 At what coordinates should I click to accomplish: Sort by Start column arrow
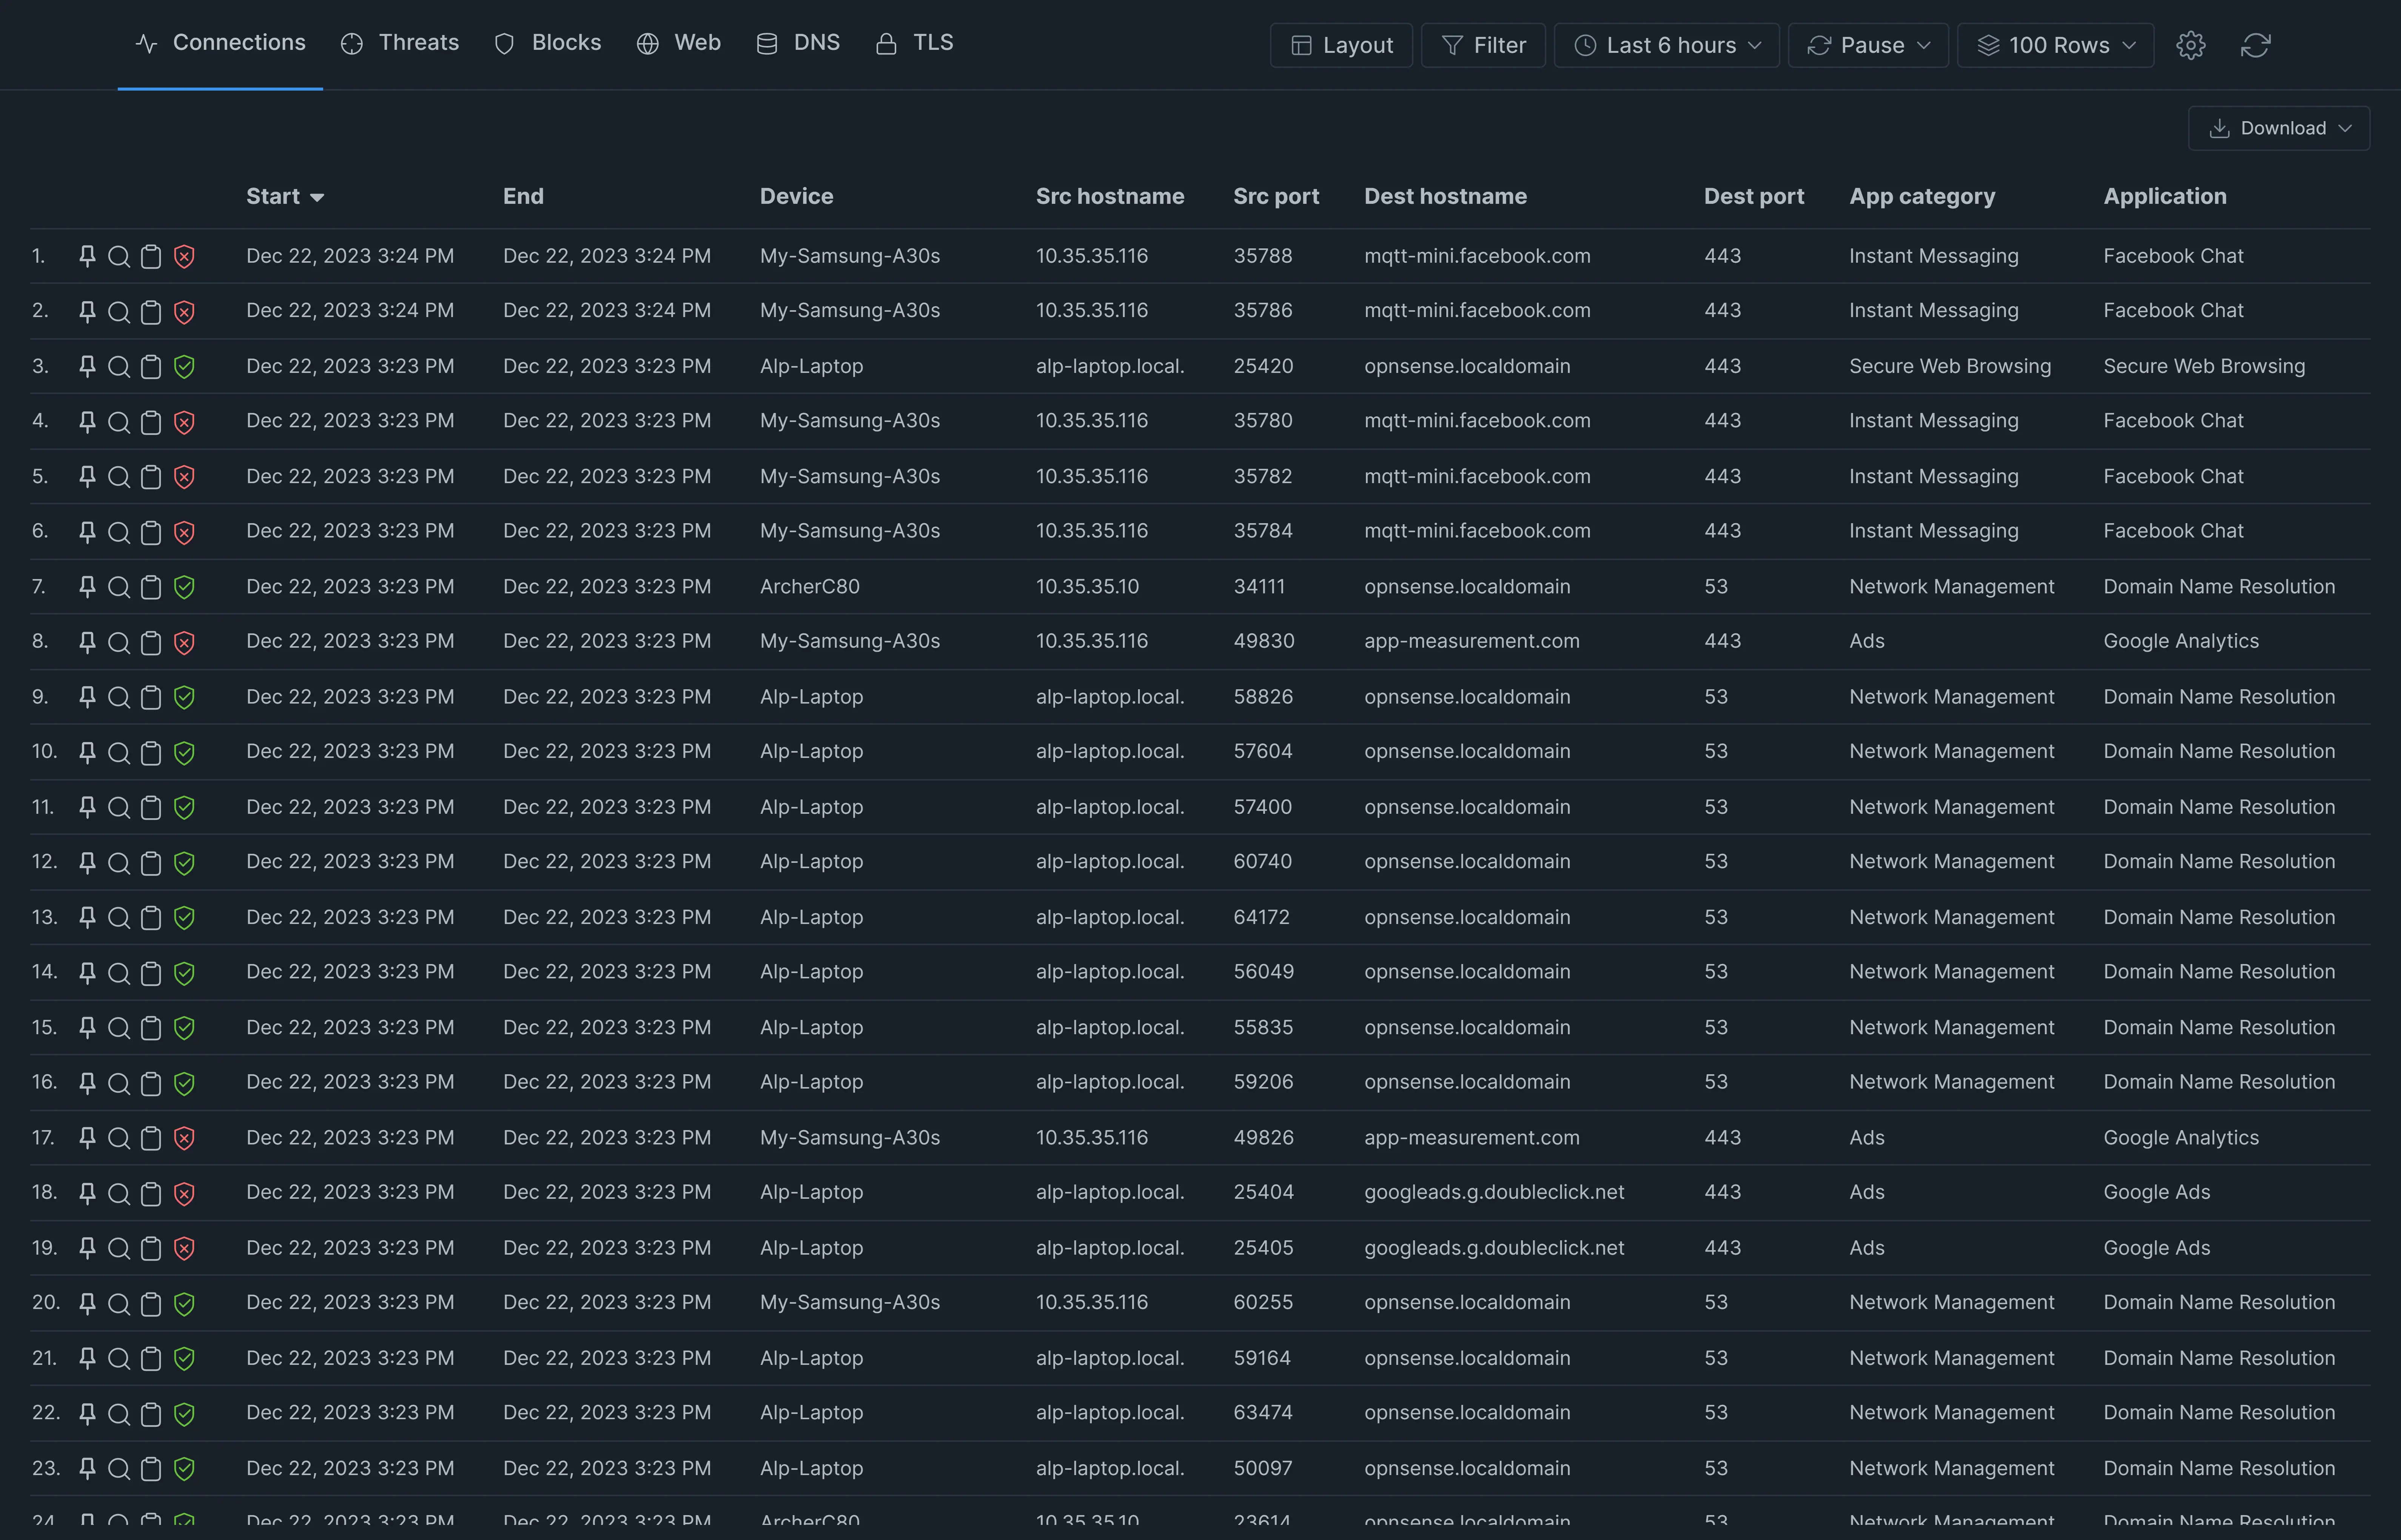click(x=317, y=198)
